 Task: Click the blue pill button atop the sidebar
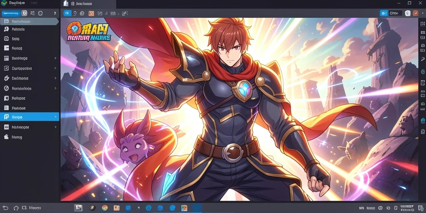pos(11,13)
